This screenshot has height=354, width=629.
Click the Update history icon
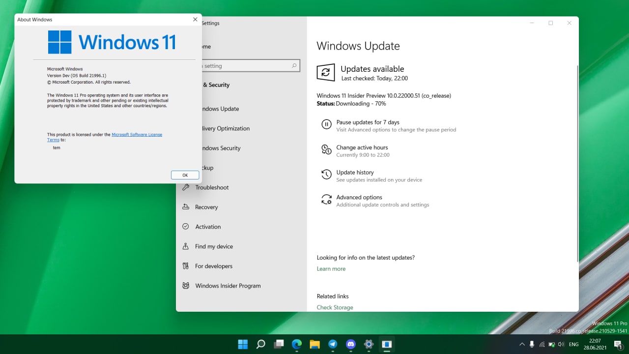(326, 175)
